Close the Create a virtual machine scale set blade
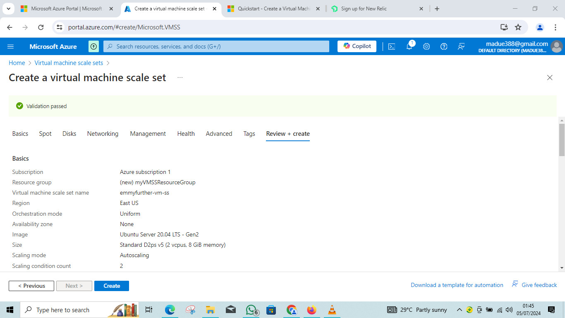Image resolution: width=565 pixels, height=318 pixels. (x=550, y=77)
